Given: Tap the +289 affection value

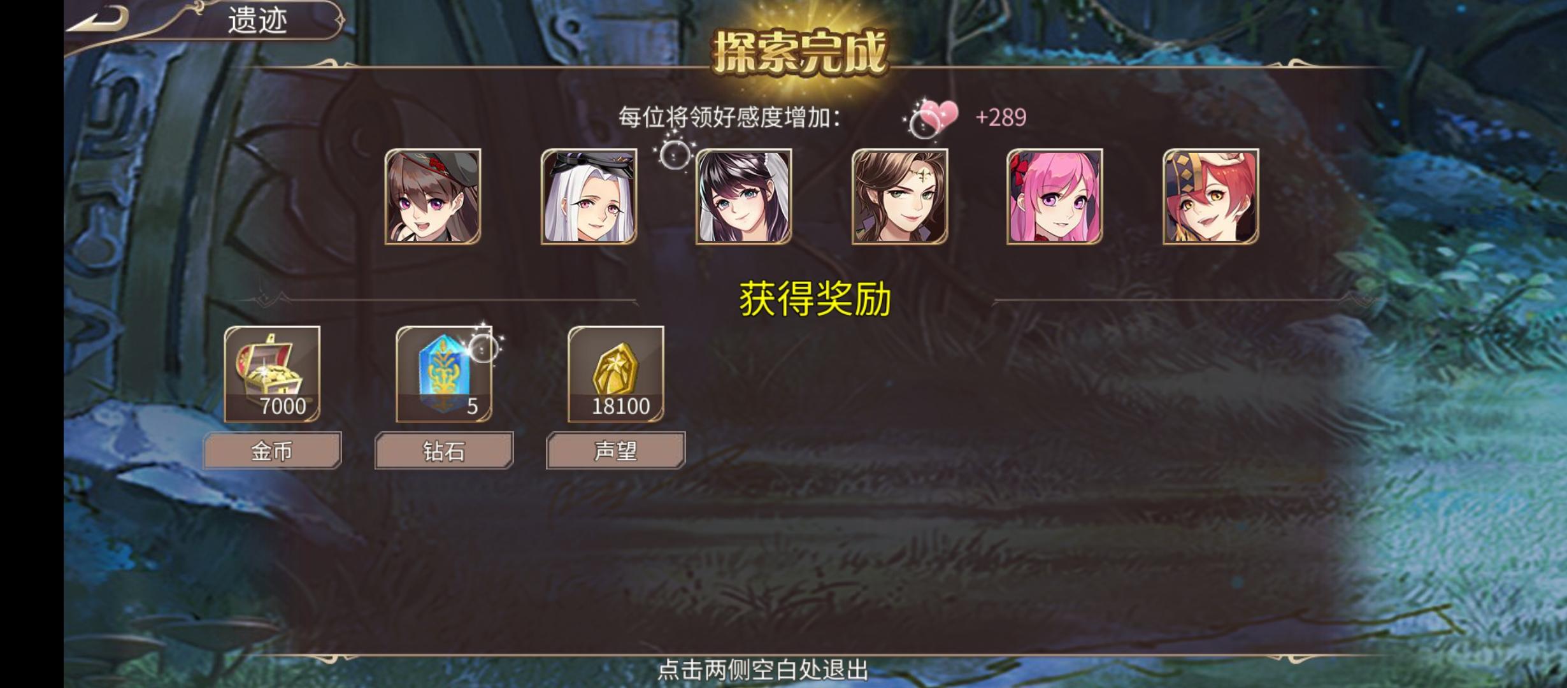Looking at the screenshot, I should (1001, 117).
